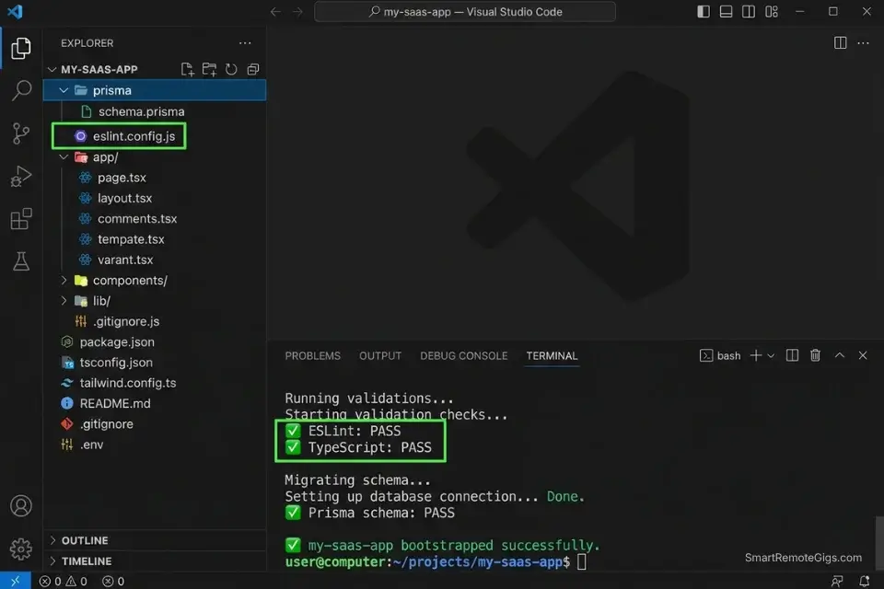Close the terminal panel
This screenshot has width=884, height=589.
(863, 355)
